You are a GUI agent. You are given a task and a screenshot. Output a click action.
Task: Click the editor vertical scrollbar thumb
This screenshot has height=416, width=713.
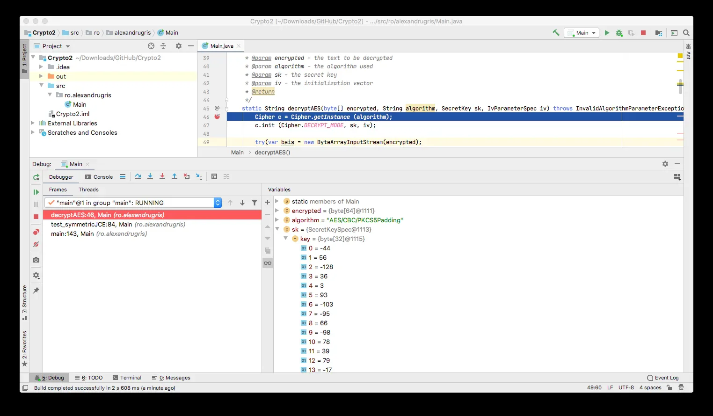680,86
